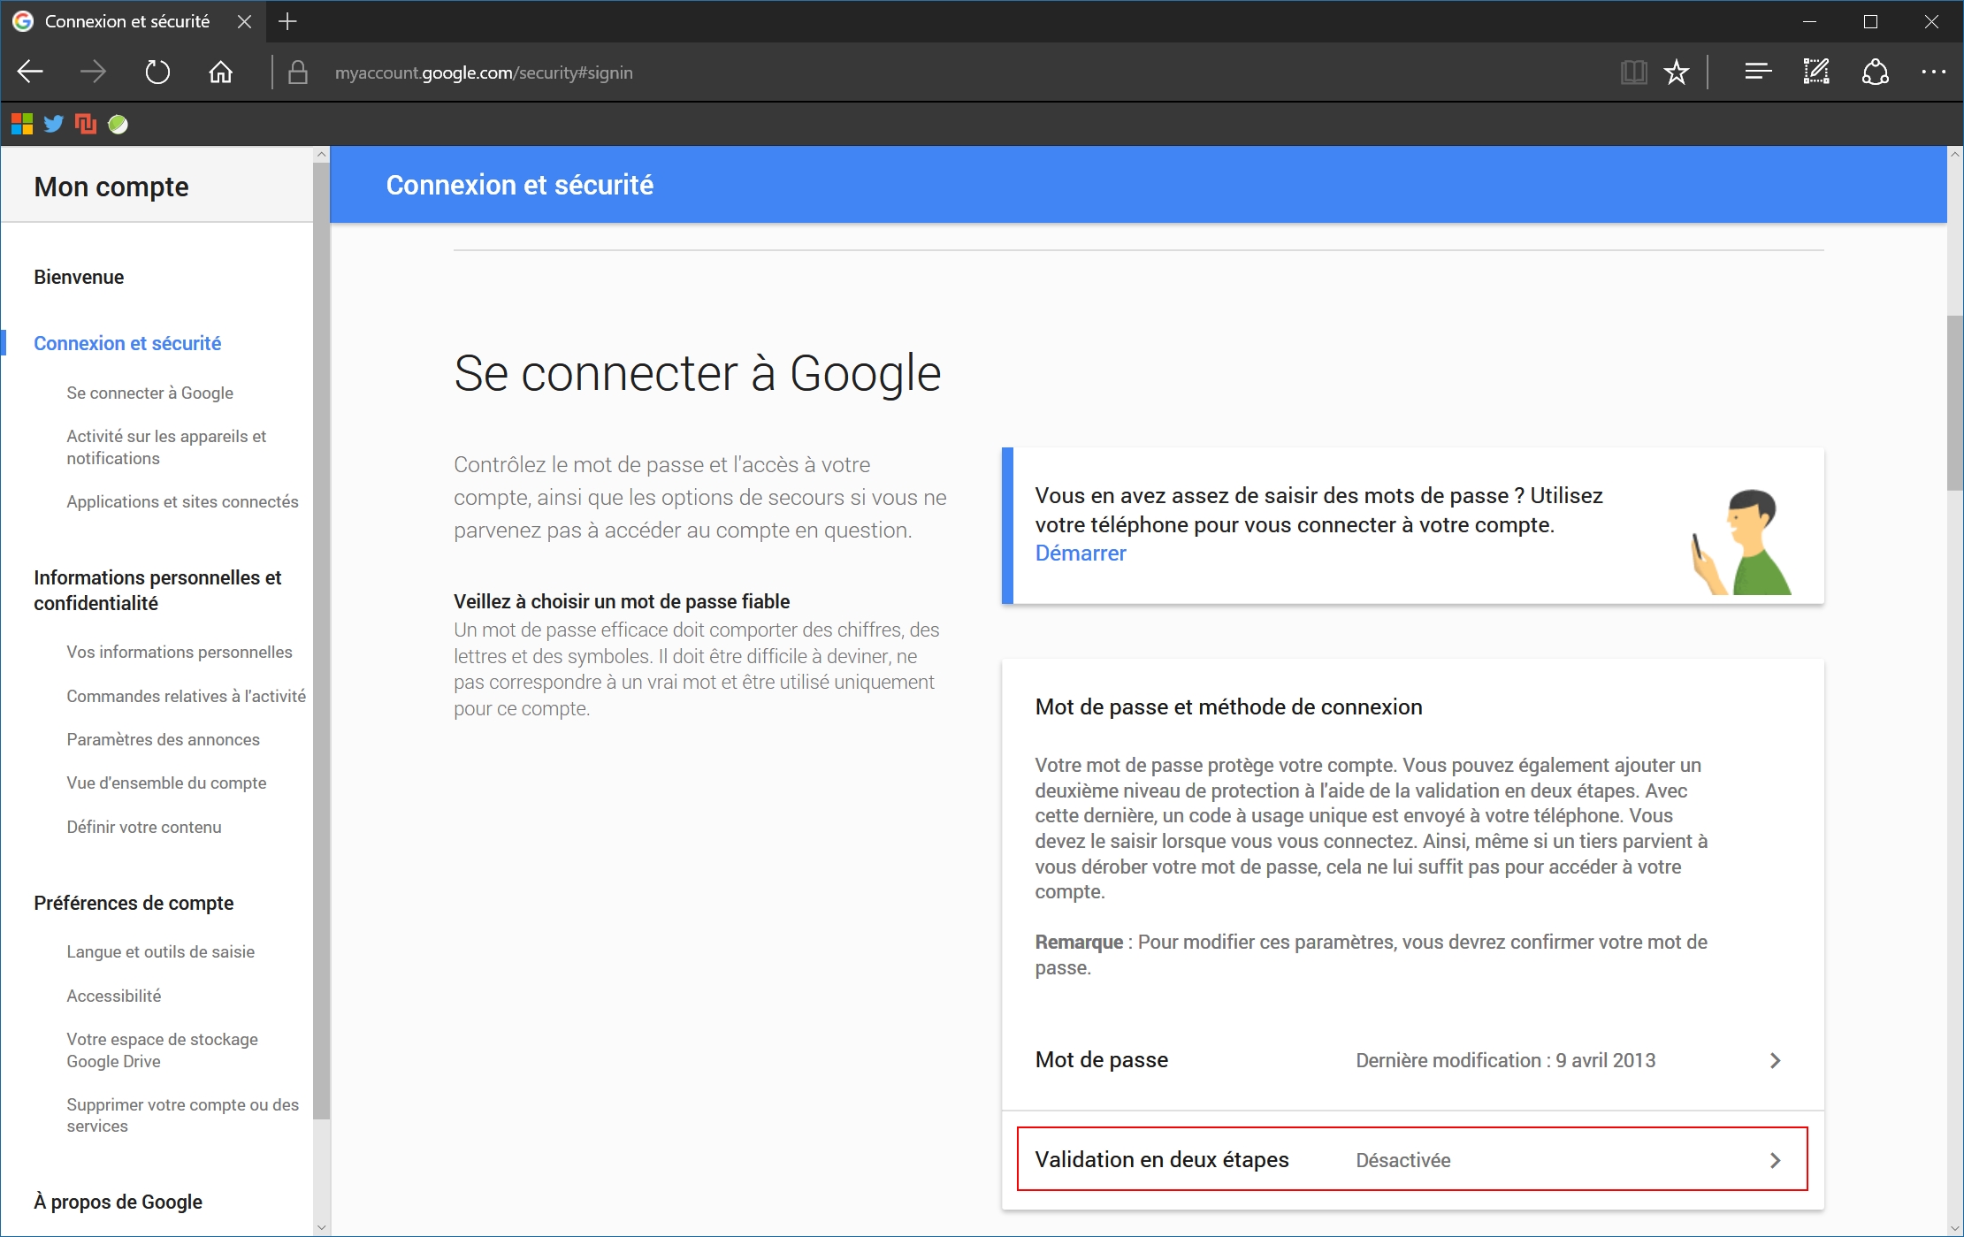Image resolution: width=1964 pixels, height=1237 pixels.
Task: Open Twitter favorite in favorites bar
Action: pyautogui.click(x=54, y=124)
